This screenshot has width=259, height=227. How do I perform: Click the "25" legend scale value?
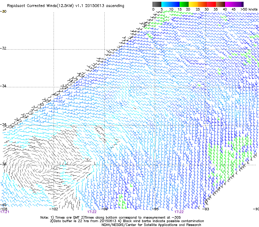tap(198, 9)
